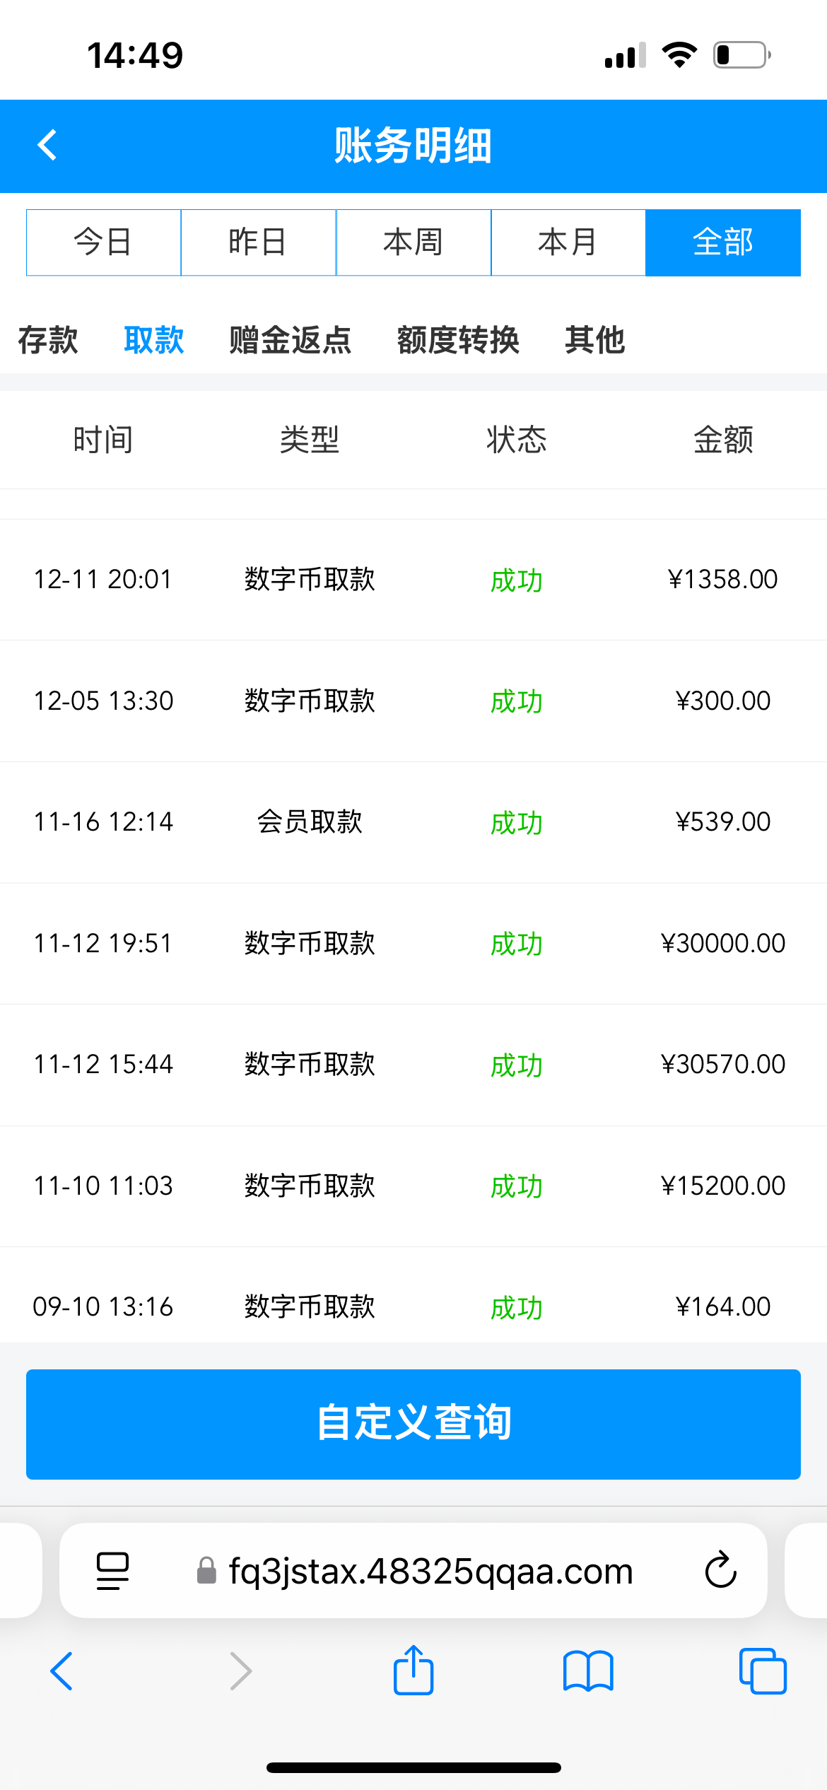
Task: Open Safari bookmarks book icon
Action: (x=588, y=1671)
